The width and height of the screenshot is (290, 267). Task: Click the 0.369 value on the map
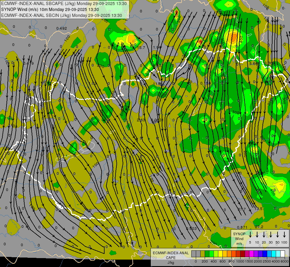coord(270,63)
